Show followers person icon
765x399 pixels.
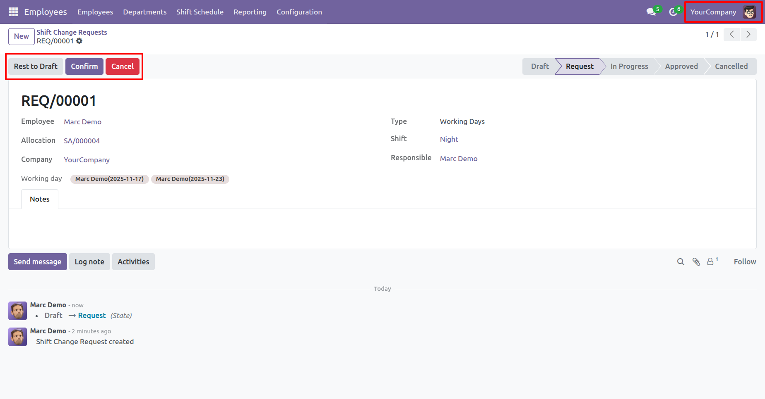pyautogui.click(x=710, y=261)
